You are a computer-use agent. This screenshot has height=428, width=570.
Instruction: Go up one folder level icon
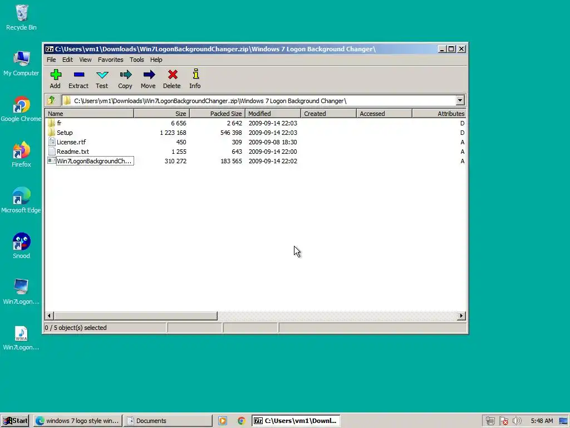point(51,100)
